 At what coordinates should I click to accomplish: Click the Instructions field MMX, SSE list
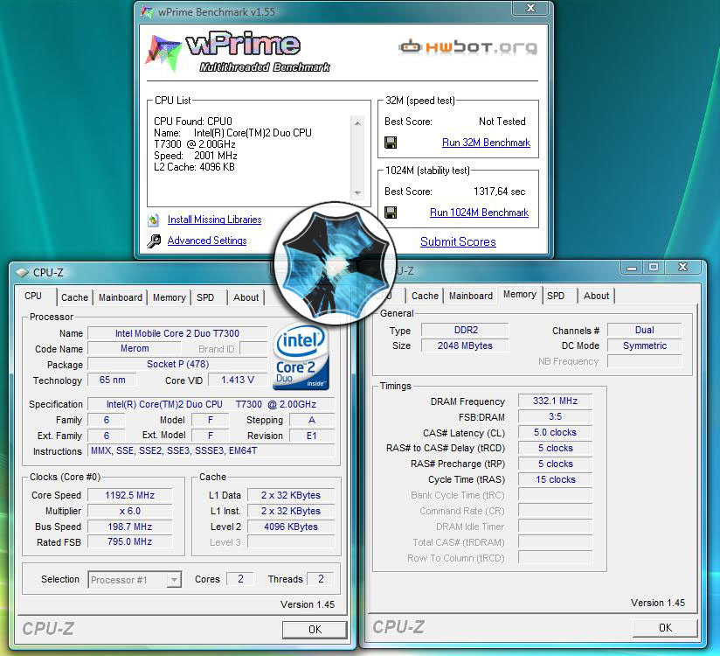211,451
